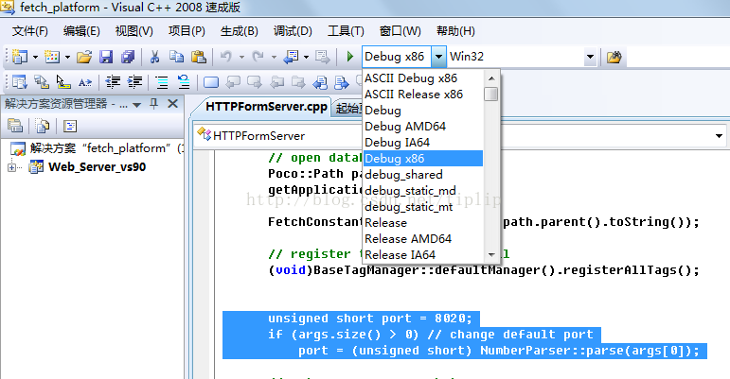Open the Undo history dropdown arrow
Viewport: 730px width, 379px height.
tap(241, 57)
